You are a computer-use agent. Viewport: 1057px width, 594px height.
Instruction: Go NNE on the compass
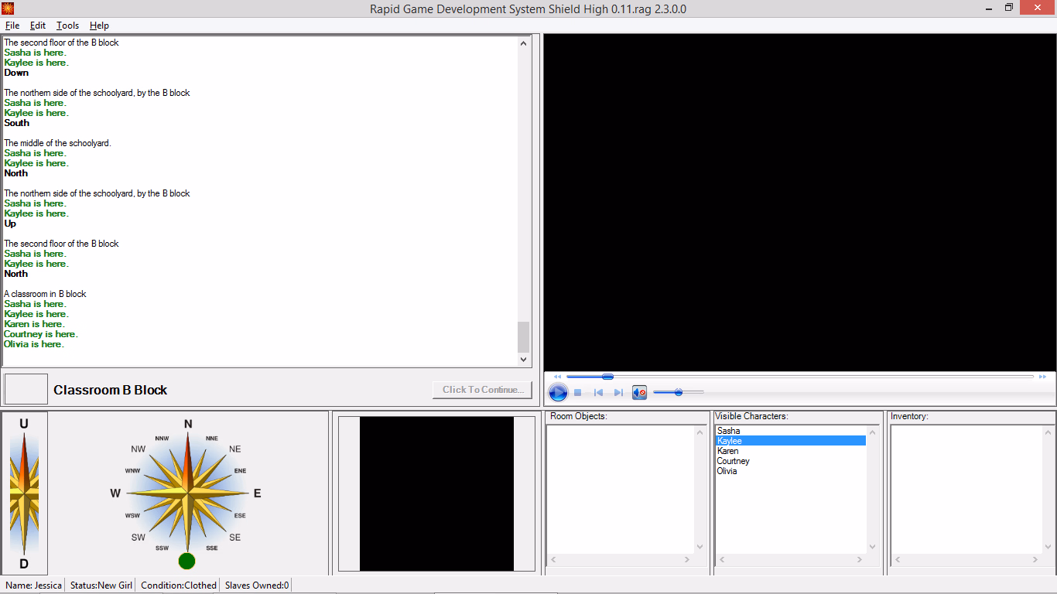(212, 439)
